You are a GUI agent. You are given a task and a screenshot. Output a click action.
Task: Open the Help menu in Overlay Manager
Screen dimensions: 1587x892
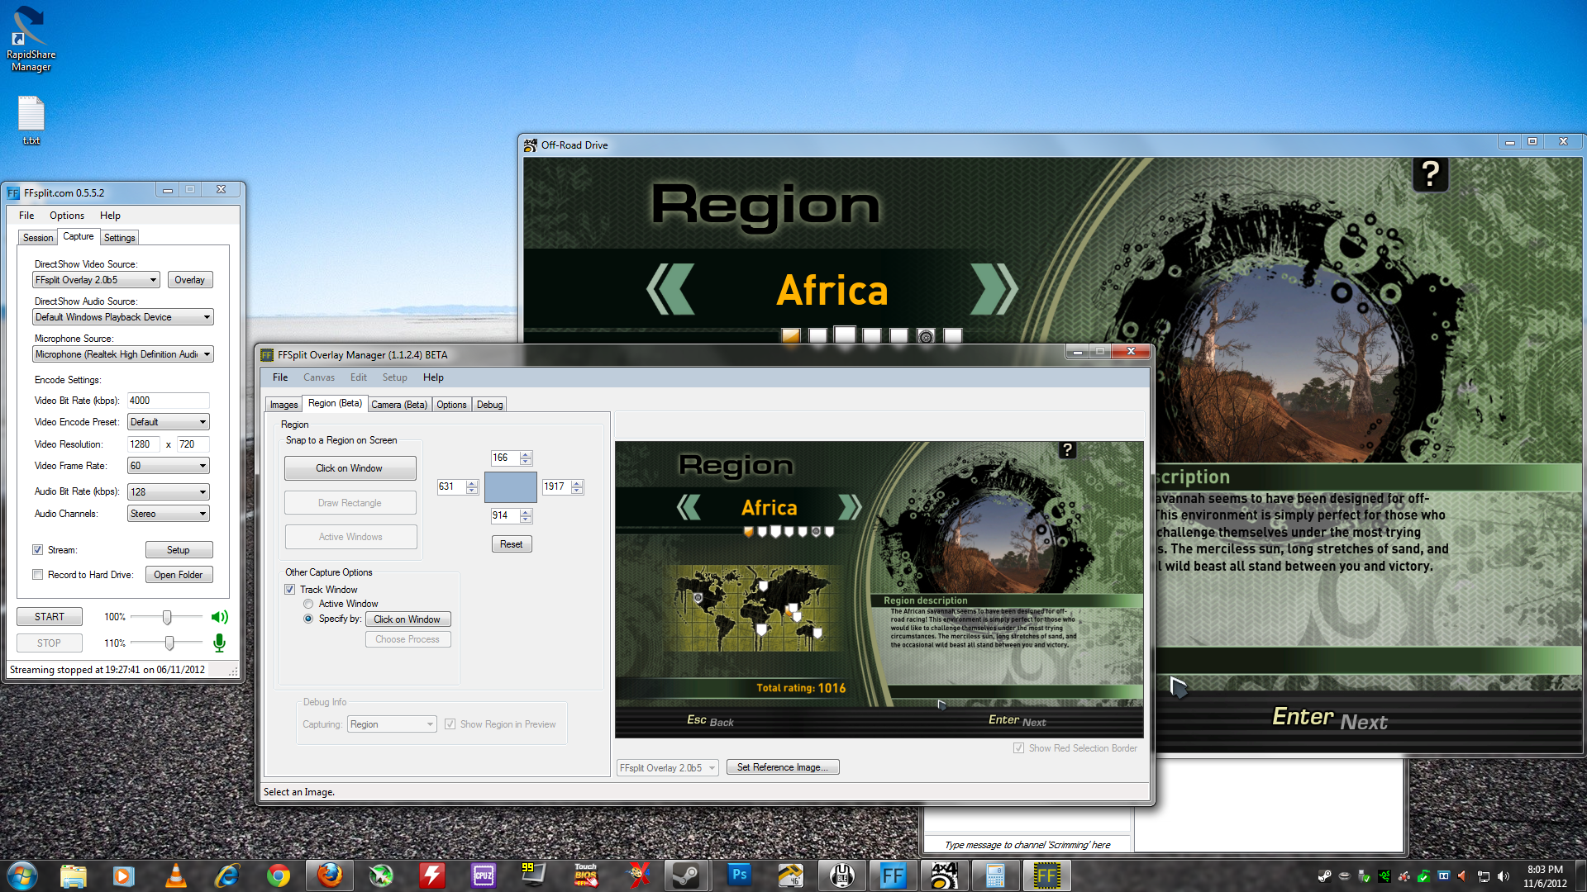[433, 377]
